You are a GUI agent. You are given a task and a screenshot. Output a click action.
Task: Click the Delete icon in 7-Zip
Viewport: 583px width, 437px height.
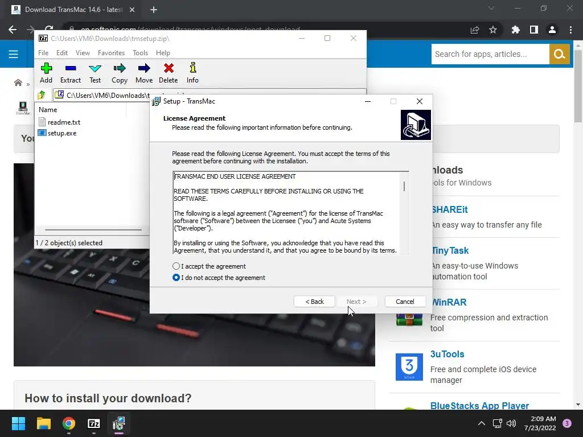[169, 73]
